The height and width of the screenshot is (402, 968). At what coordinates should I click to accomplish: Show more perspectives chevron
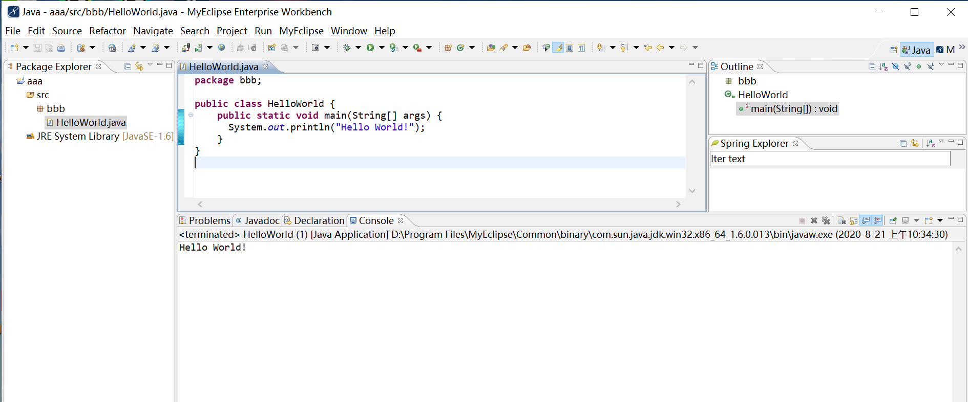(x=962, y=47)
